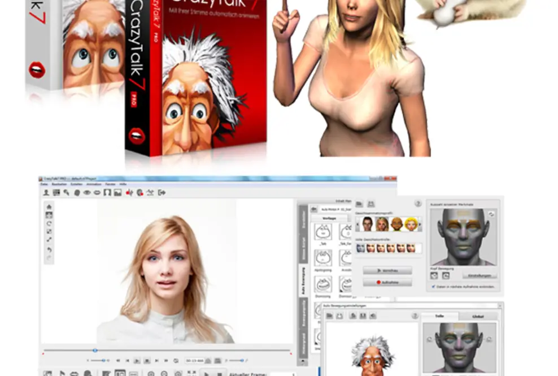558x376 pixels.
Task: Click the help question mark in auto motion settings
Action: pyautogui.click(x=415, y=316)
